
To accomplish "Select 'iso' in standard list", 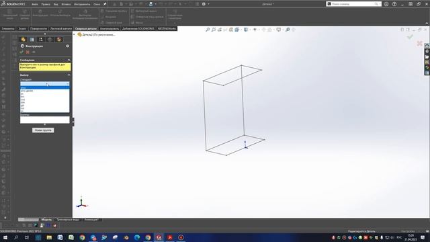I will 45,108.
